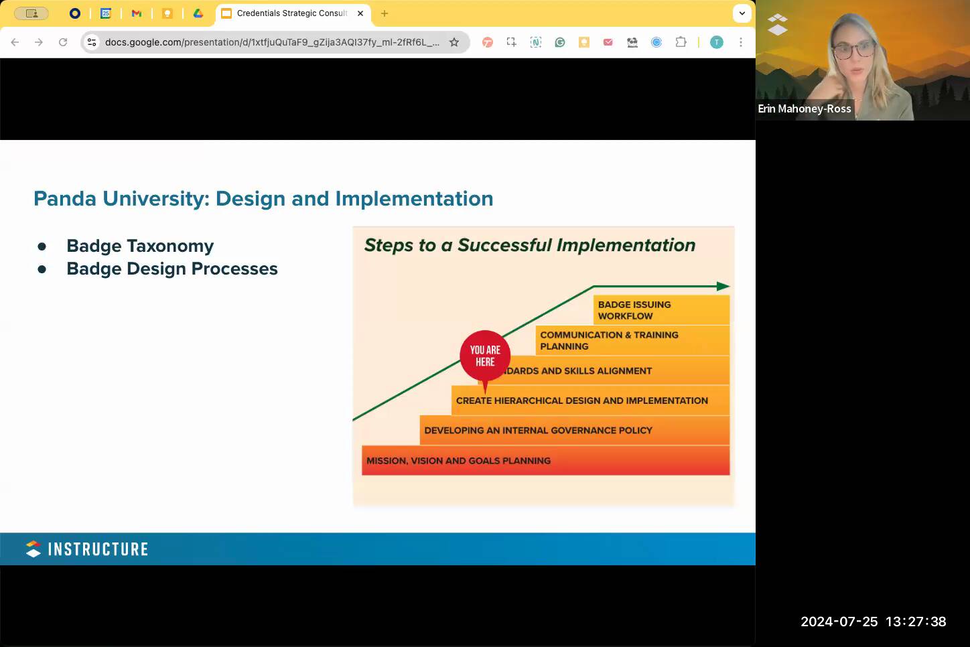Click the YOU ARE HERE marker
The width and height of the screenshot is (970, 647).
pyautogui.click(x=485, y=356)
